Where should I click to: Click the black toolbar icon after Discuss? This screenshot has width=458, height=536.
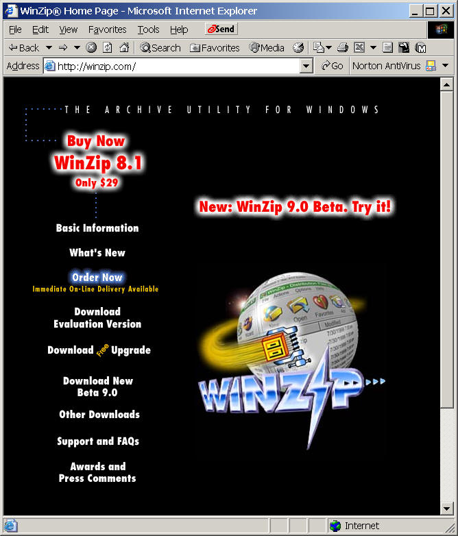point(404,47)
